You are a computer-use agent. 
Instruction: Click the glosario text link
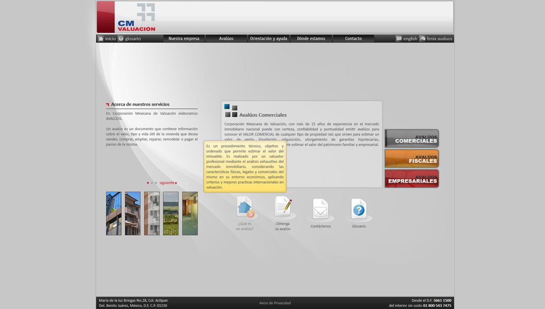[x=133, y=39]
